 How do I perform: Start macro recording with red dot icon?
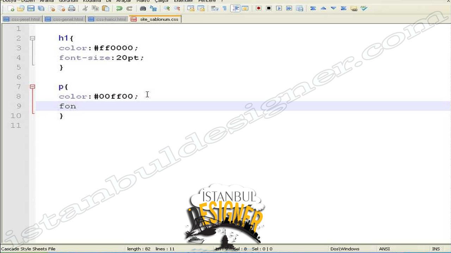pyautogui.click(x=259, y=8)
